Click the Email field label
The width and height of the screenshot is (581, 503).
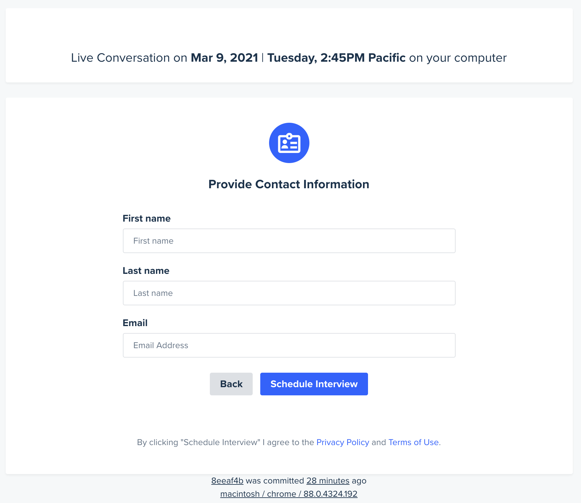[x=135, y=323]
